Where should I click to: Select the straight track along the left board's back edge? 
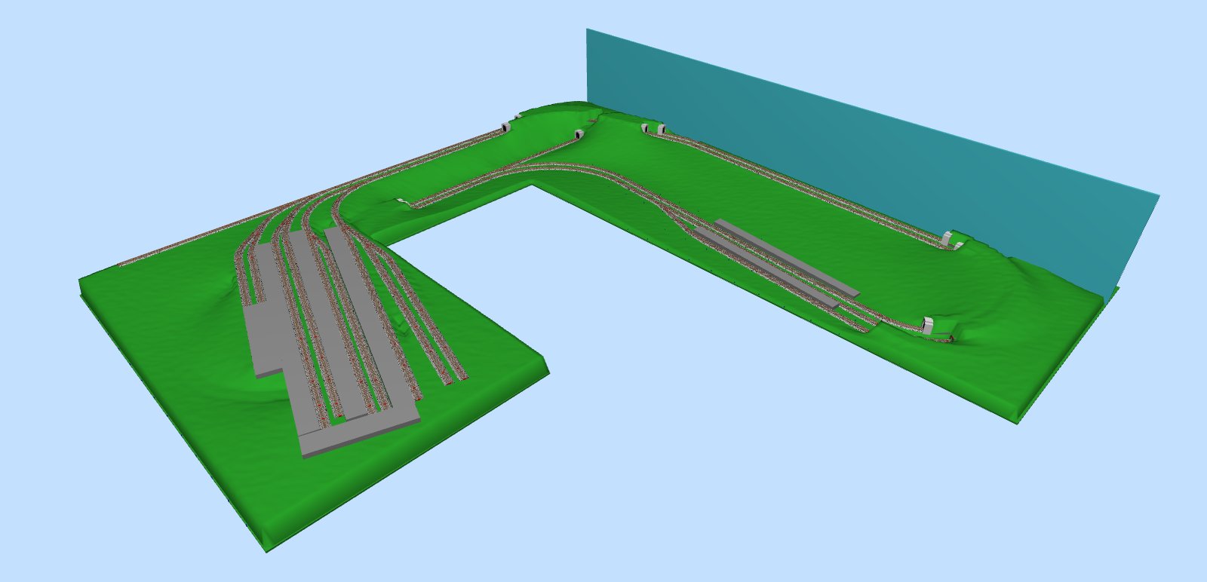pos(311,198)
